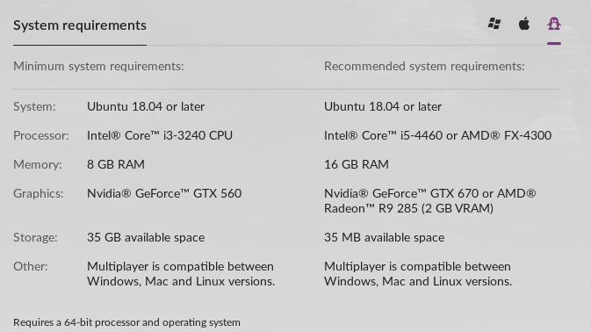Screen dimensions: 591x332
Task: Select the Windows platform icon
Action: pyautogui.click(x=494, y=24)
